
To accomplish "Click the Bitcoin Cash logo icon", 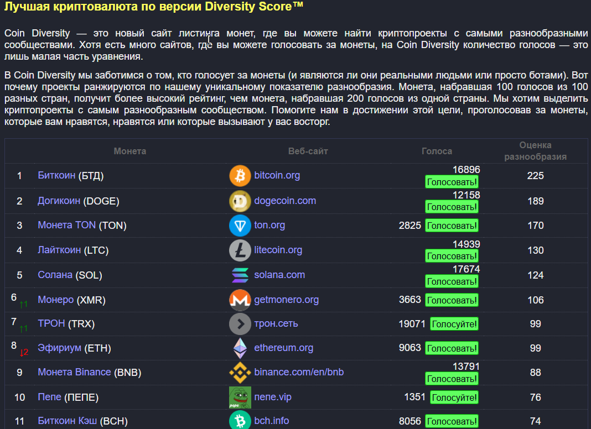I will (x=240, y=420).
